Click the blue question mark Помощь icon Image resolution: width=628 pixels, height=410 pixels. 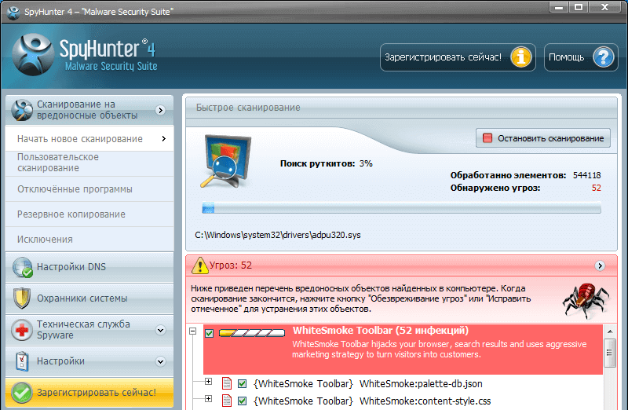point(604,57)
